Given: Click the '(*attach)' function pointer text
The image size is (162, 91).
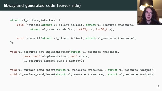Looking at the screenshot, I should coord(33,25).
